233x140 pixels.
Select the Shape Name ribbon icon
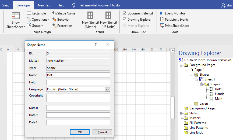point(54,13)
